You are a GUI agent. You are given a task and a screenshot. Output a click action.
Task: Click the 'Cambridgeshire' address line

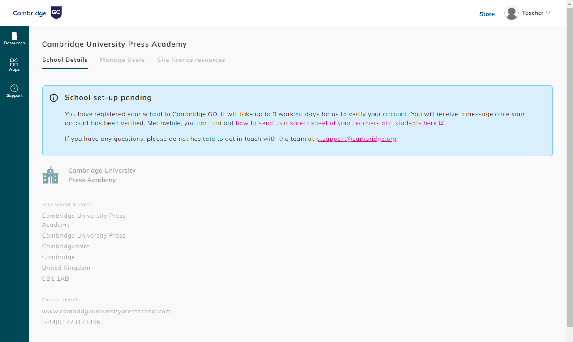(66, 246)
